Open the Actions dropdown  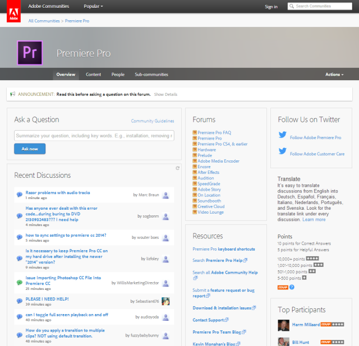pos(334,75)
